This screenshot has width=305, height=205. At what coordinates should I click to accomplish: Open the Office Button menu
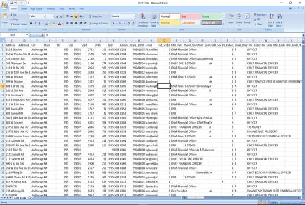coord(4,5)
